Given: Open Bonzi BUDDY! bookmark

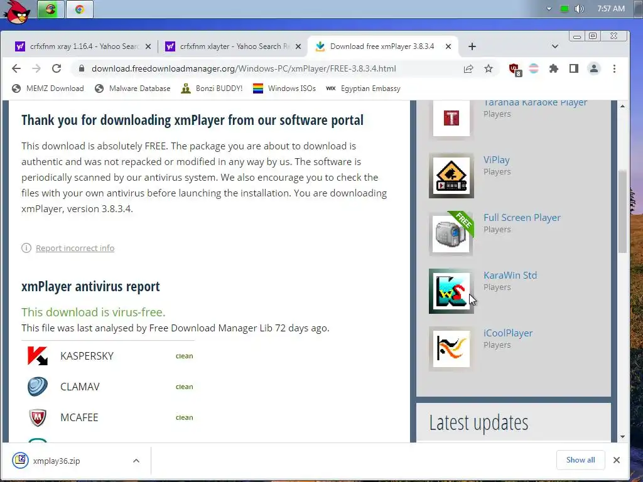Looking at the screenshot, I should pos(212,88).
